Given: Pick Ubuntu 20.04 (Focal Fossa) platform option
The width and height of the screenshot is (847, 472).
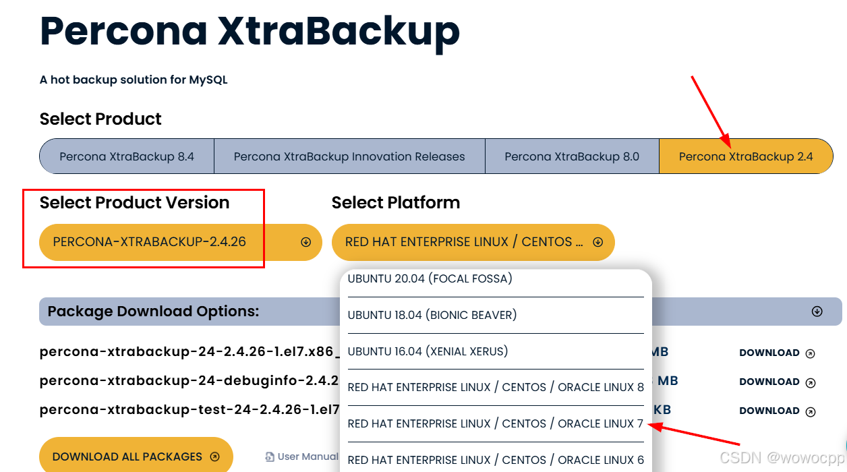Looking at the screenshot, I should point(496,279).
